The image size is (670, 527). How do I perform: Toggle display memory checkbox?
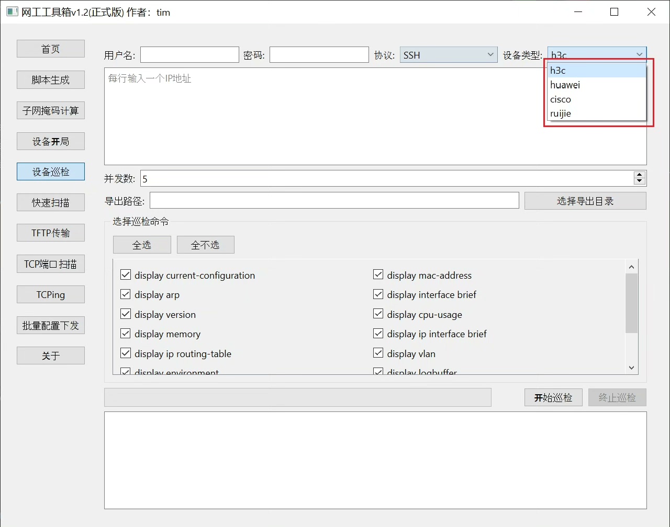126,334
